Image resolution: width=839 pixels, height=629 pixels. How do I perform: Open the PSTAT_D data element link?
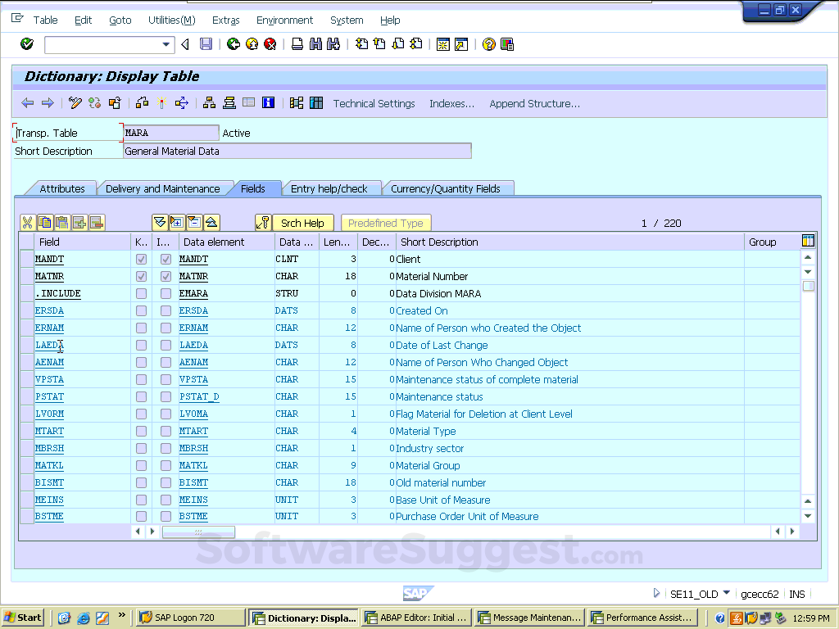tap(199, 396)
